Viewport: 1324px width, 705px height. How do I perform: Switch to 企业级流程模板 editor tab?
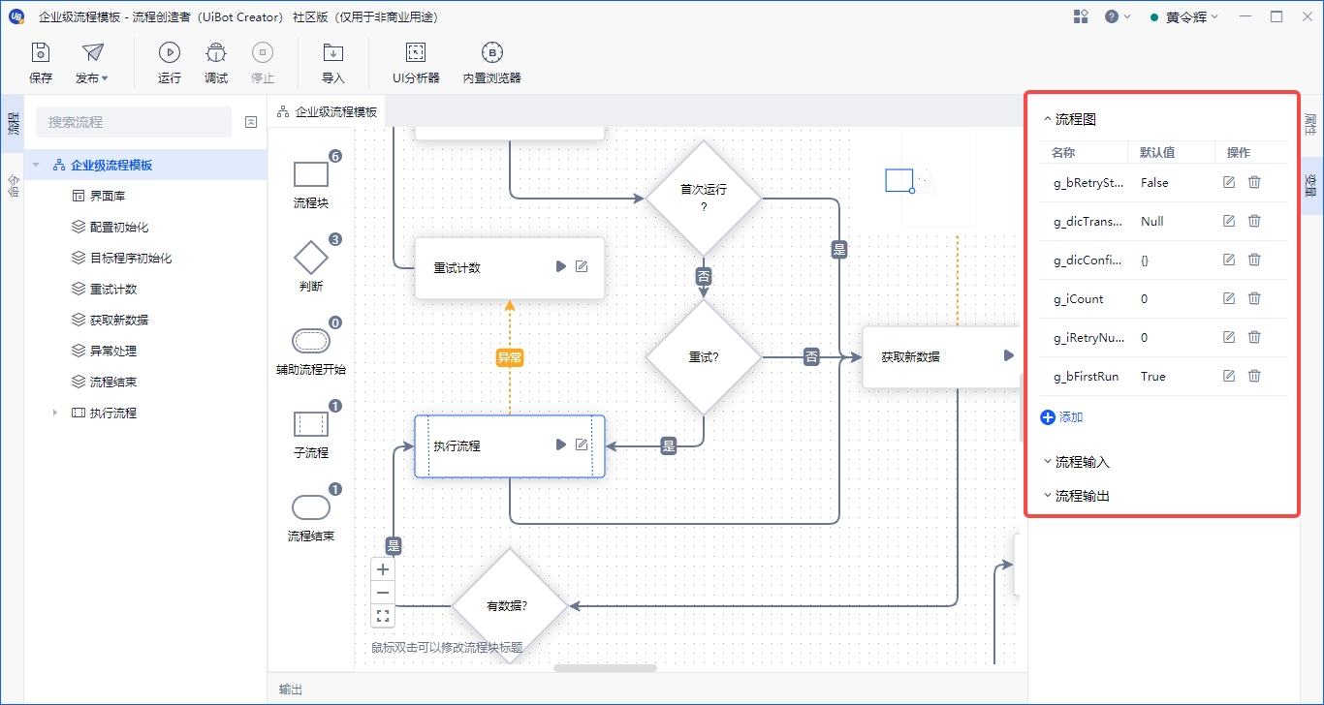coord(328,111)
